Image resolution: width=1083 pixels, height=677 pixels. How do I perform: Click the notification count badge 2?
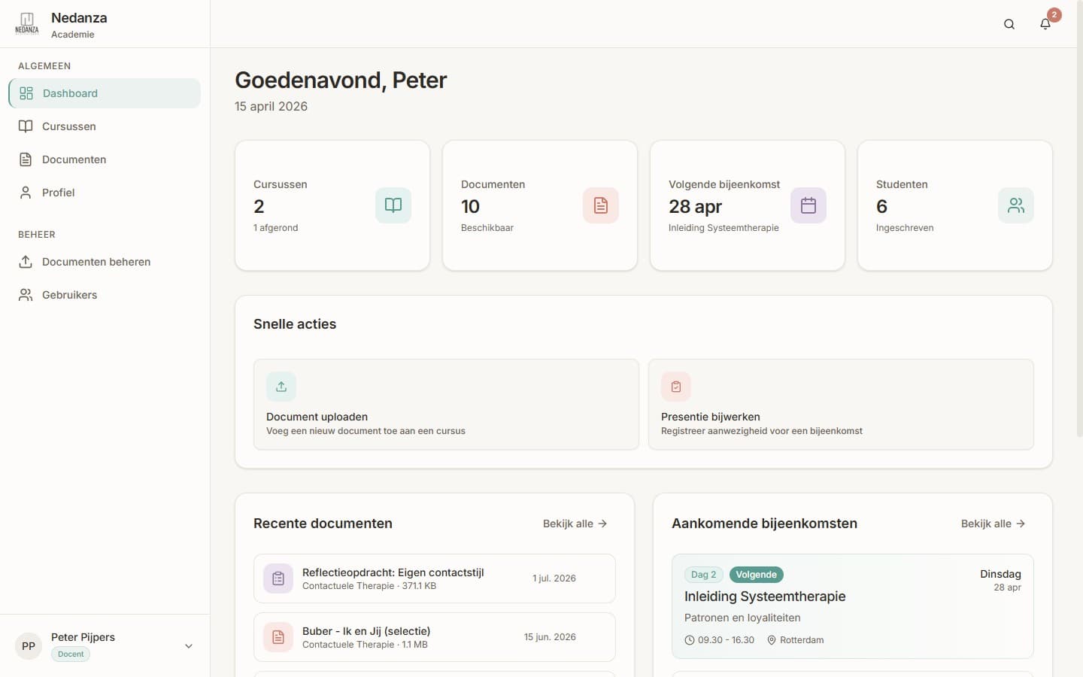(x=1054, y=15)
